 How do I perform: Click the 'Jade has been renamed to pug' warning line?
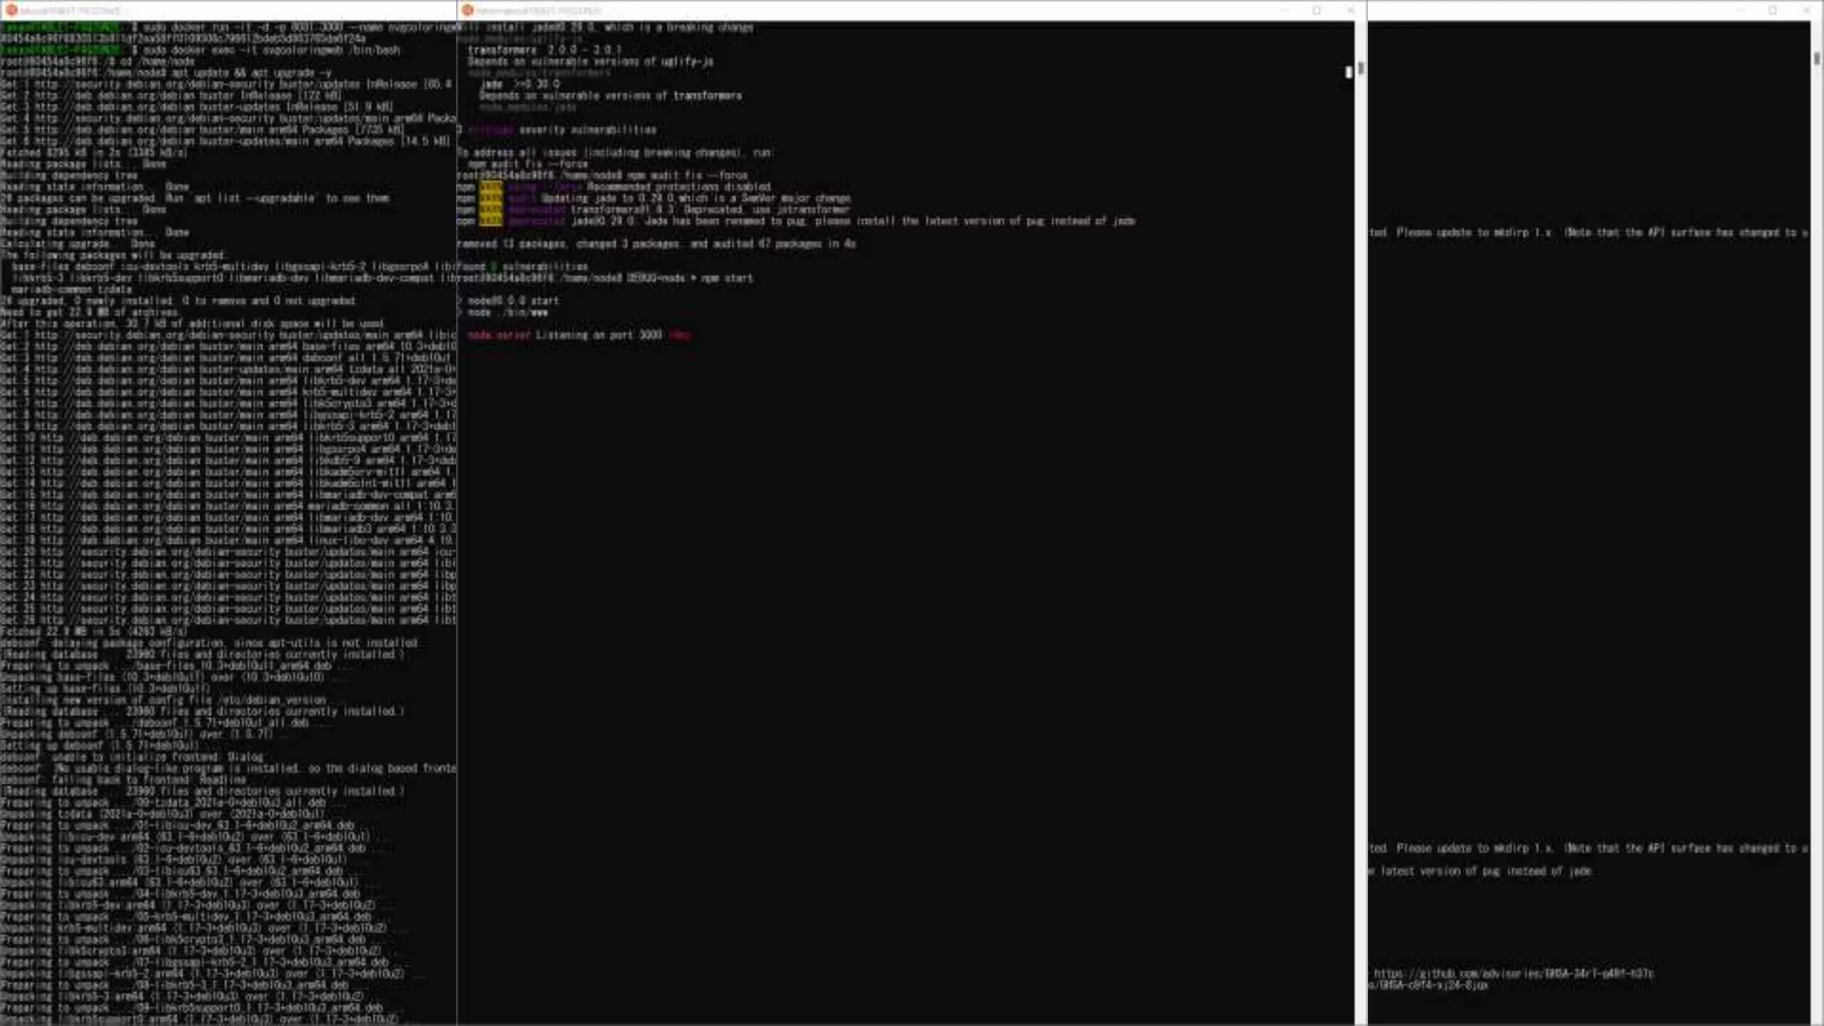pos(796,221)
